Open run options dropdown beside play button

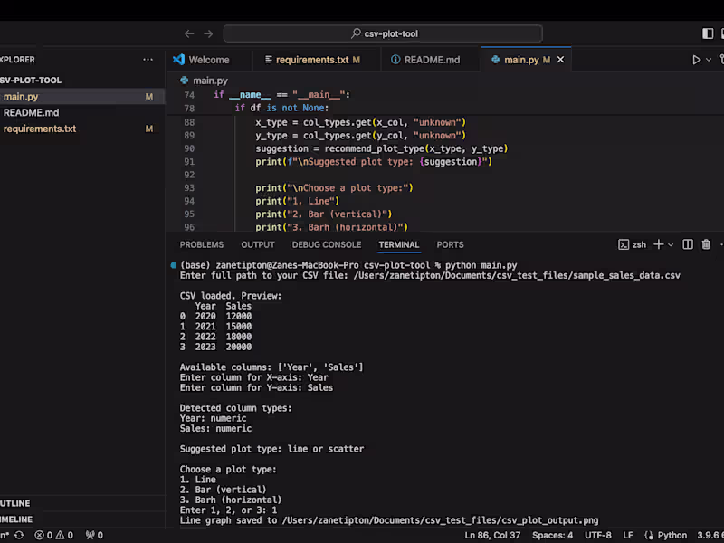tap(709, 60)
